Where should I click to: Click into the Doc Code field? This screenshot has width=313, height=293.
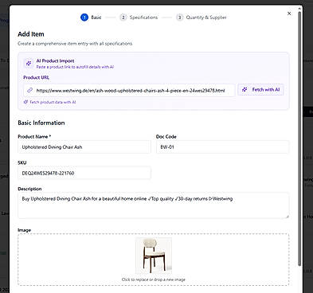tap(222, 147)
